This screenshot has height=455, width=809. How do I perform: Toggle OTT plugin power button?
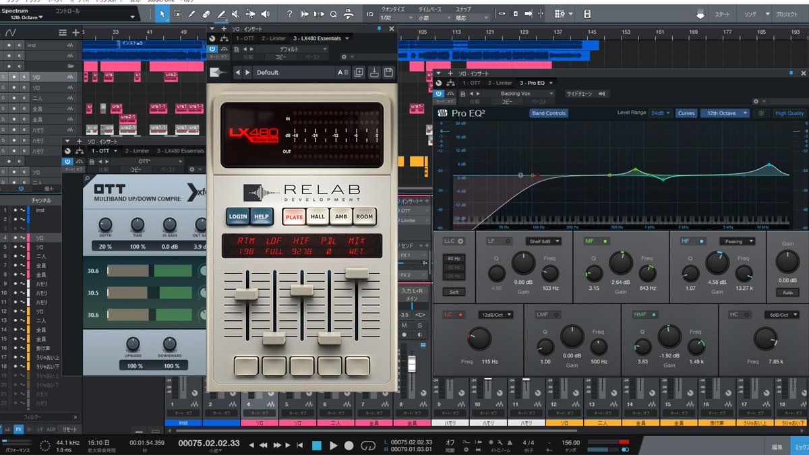tap(67, 162)
